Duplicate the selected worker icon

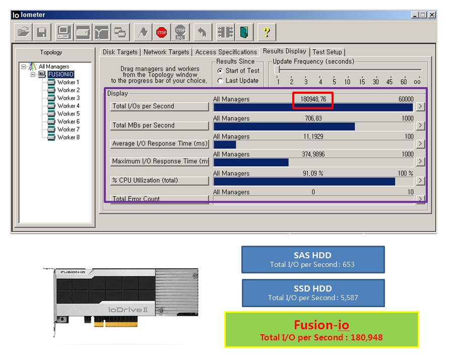click(x=120, y=32)
